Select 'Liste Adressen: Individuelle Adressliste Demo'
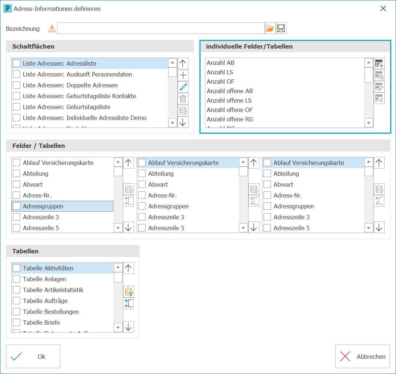Screen dimensions: 396x374 (x=90, y=118)
